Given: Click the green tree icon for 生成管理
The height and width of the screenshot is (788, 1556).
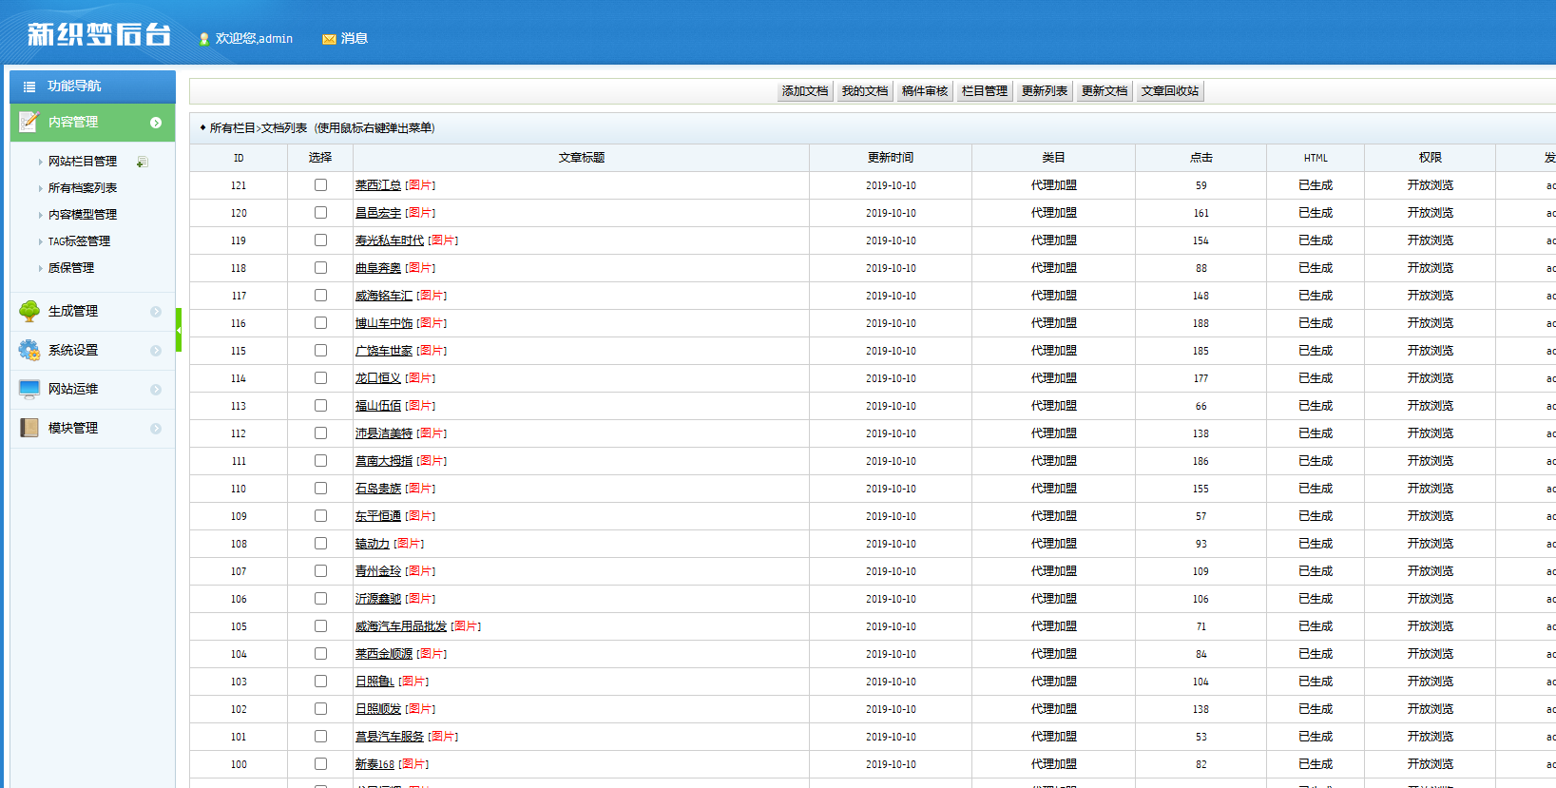Looking at the screenshot, I should click(x=29, y=311).
